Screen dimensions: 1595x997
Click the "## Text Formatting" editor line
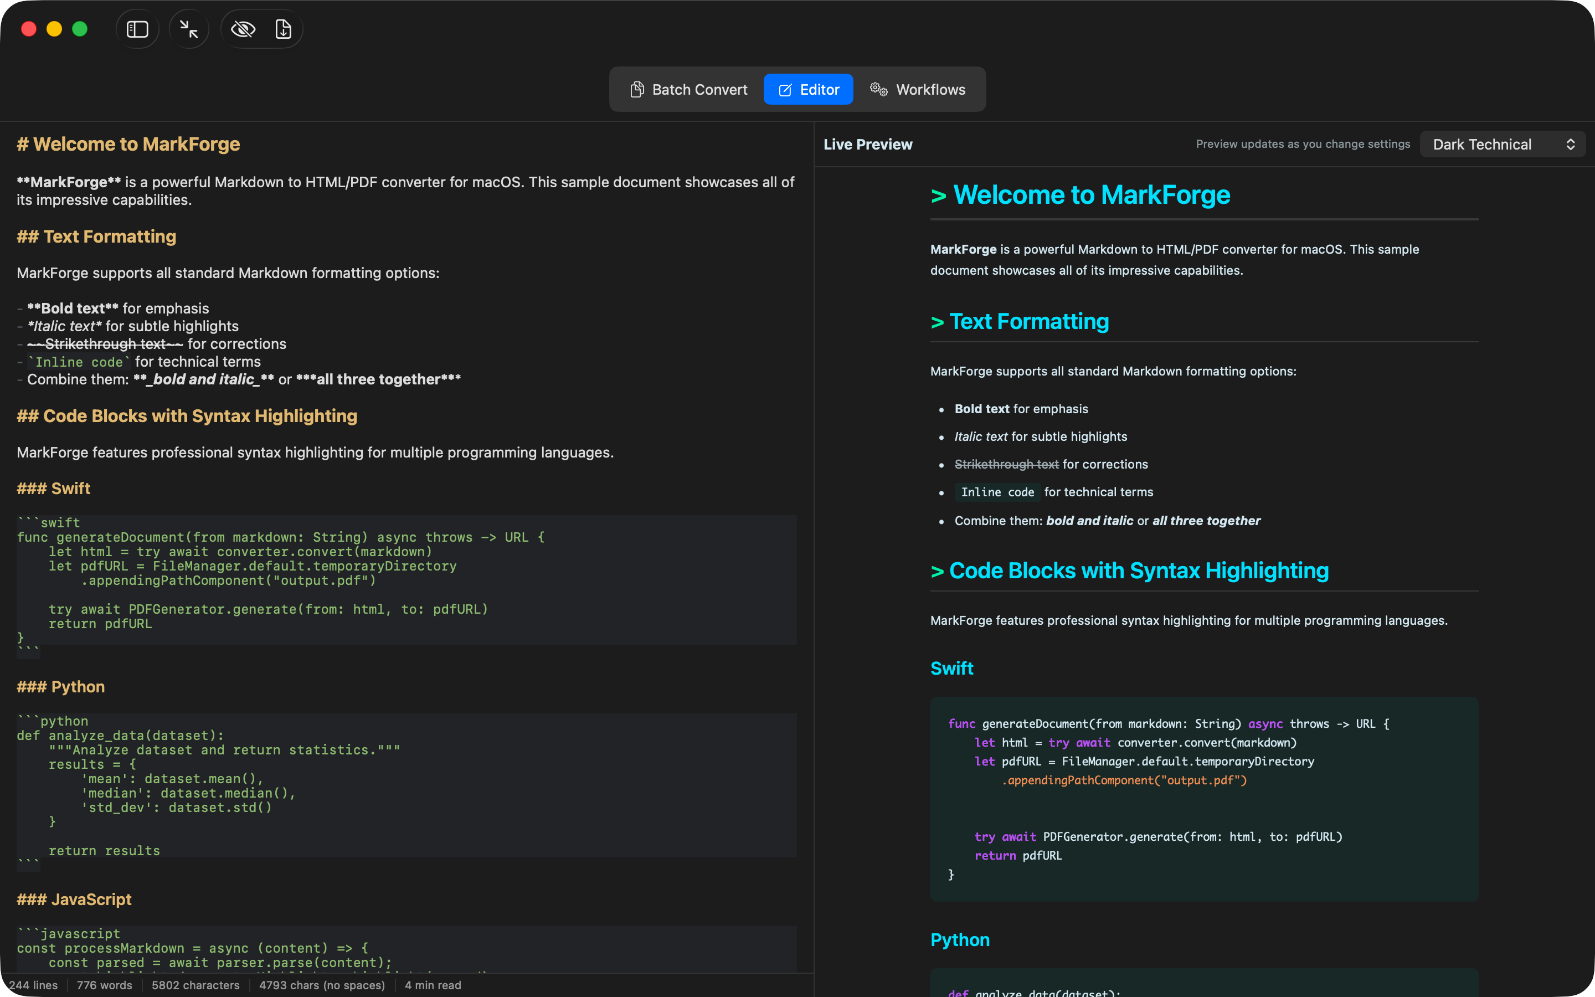click(x=97, y=237)
